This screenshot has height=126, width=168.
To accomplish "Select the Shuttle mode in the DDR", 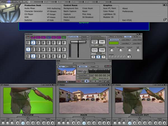I will pyautogui.click(x=71, y=67).
